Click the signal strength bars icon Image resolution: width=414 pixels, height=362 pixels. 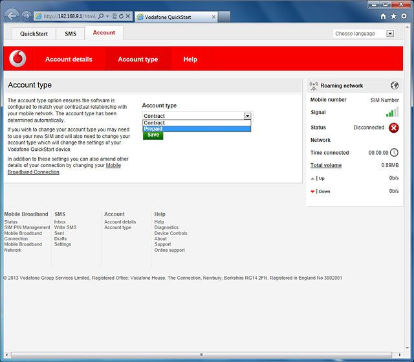point(392,112)
